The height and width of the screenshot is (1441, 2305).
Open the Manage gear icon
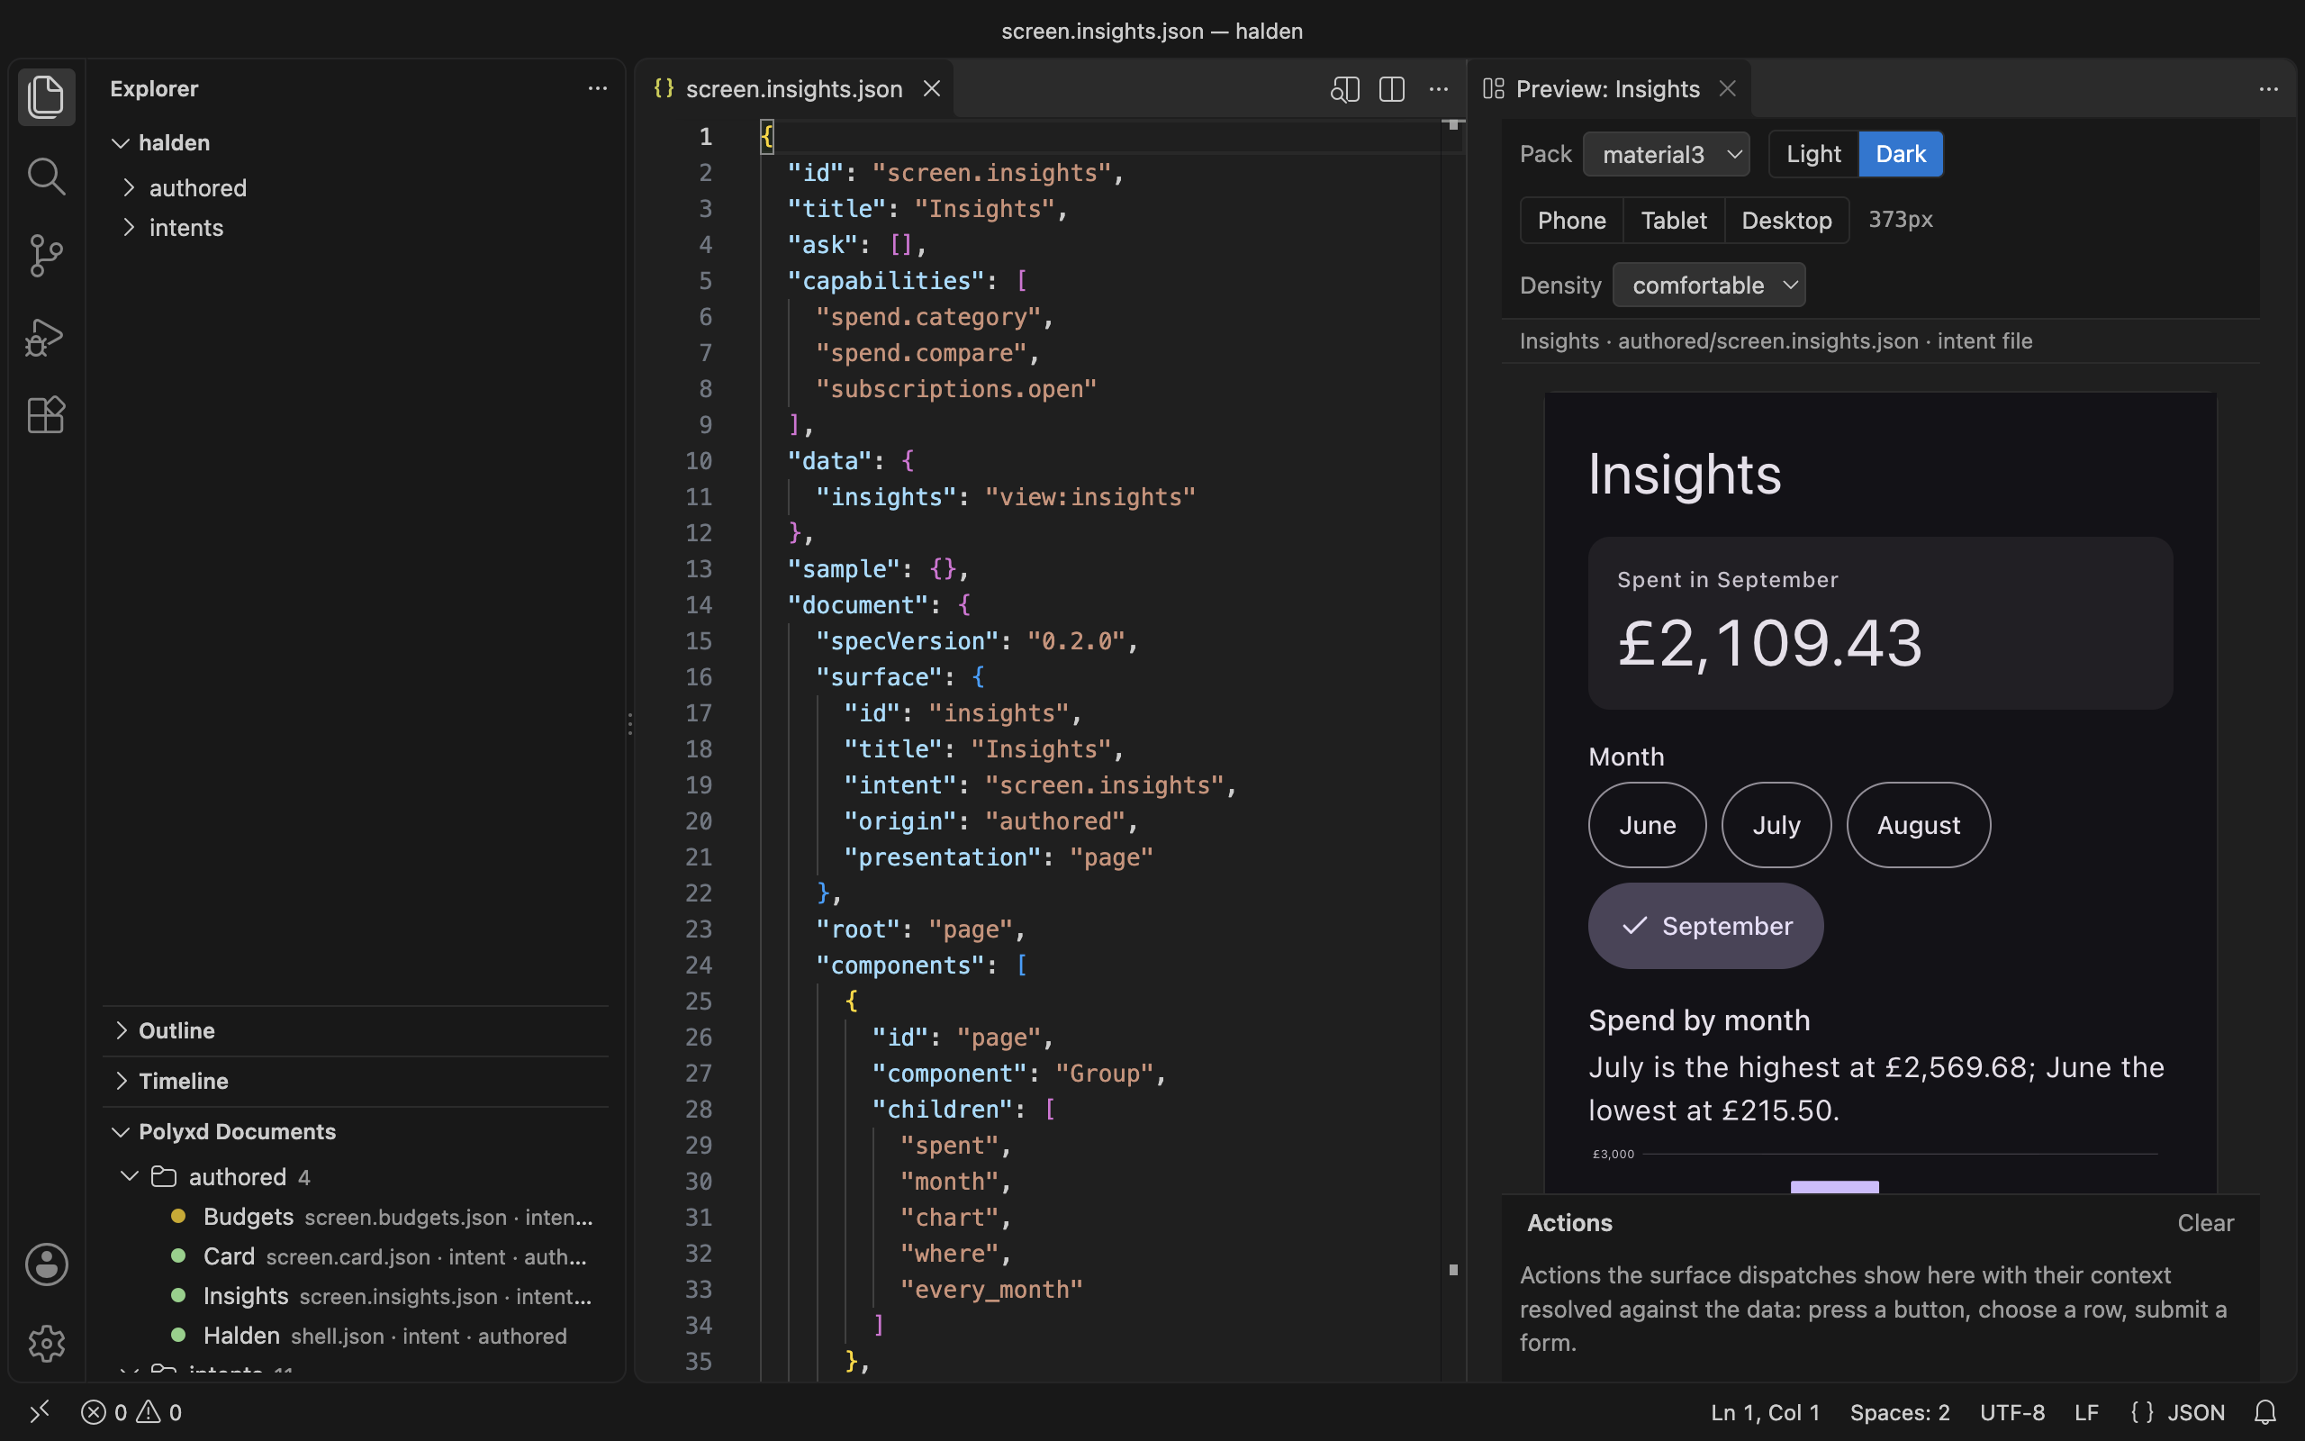(46, 1343)
